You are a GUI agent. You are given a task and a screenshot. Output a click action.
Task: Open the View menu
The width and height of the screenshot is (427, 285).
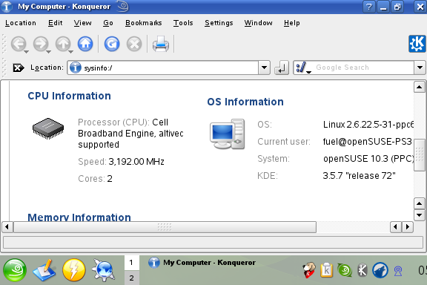(82, 23)
